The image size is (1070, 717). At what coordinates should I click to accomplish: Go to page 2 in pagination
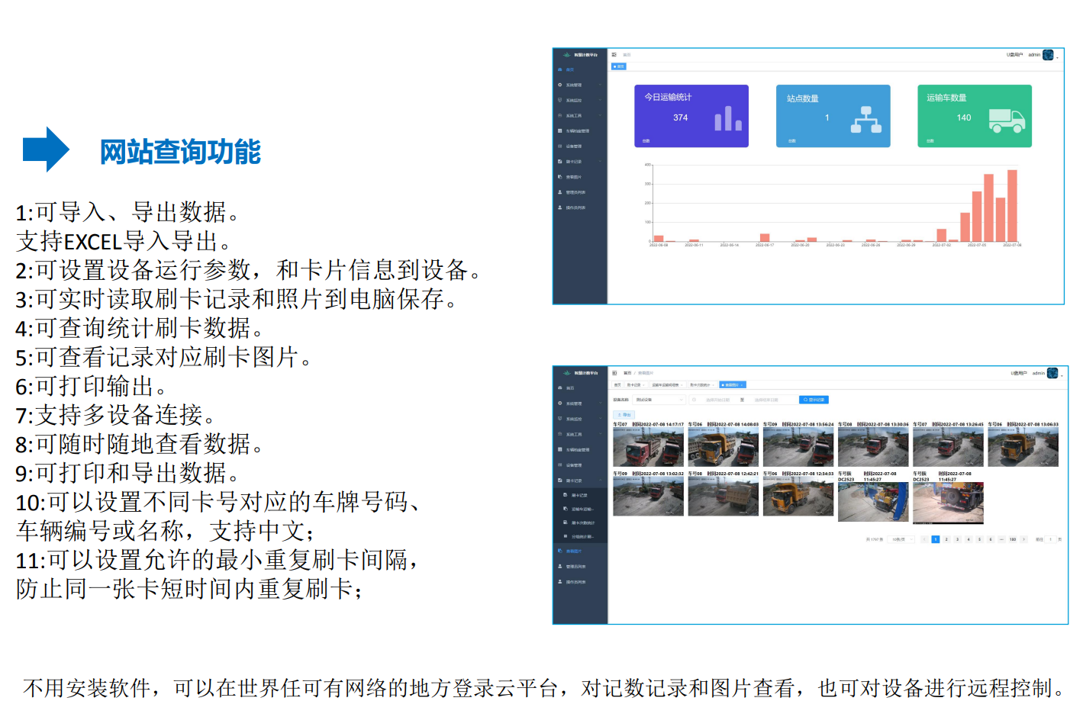click(946, 539)
